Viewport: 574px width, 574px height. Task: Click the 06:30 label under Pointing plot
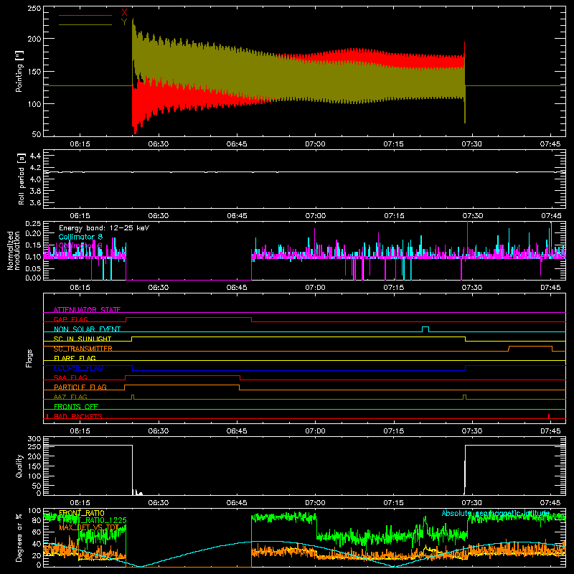(x=159, y=144)
